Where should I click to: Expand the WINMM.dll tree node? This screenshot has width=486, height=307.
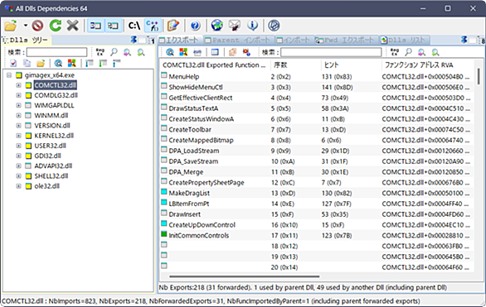(18, 115)
